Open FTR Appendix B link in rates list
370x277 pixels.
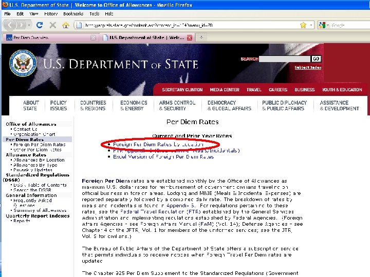click(176, 150)
